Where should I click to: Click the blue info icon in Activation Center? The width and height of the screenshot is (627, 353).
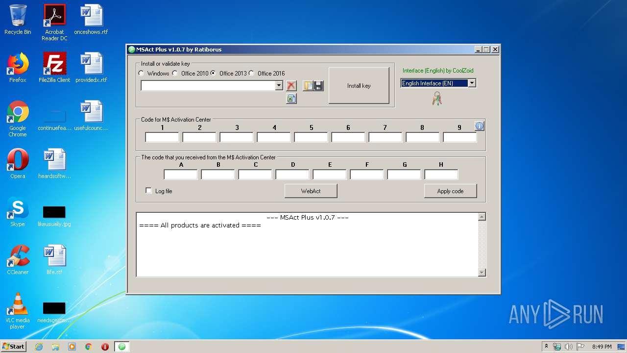pos(480,126)
